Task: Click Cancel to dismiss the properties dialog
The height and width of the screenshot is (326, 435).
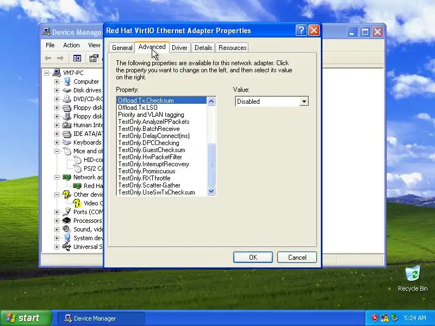Action: coord(297,257)
